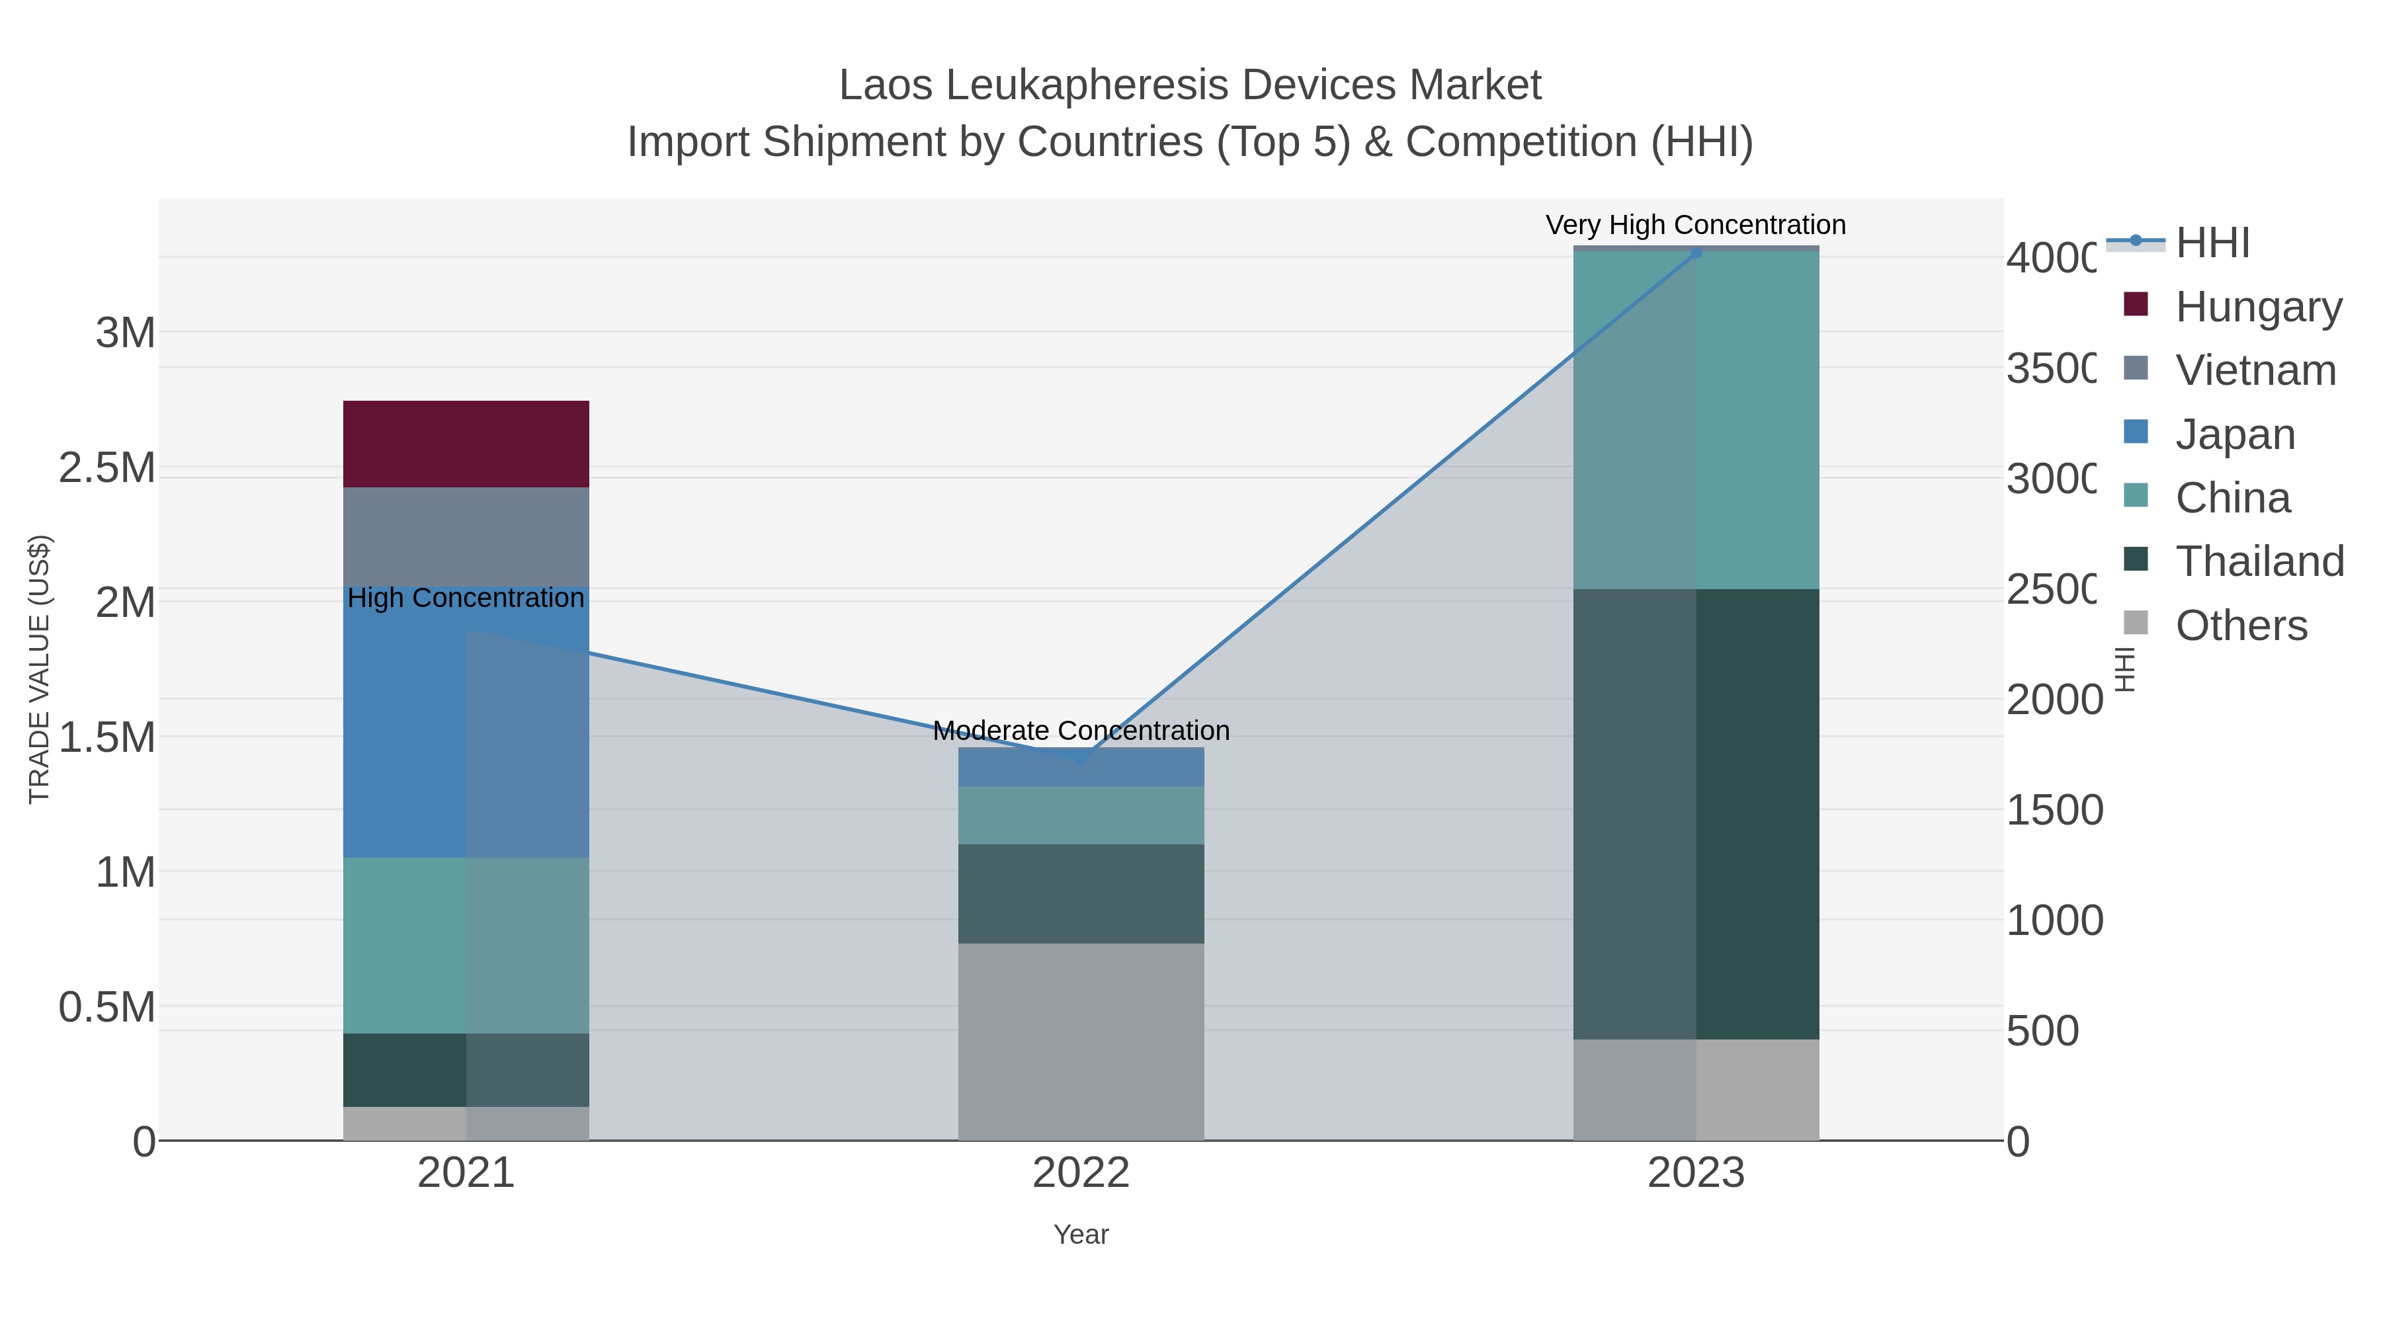
Task: Click the 2022 x-axis label
Action: [x=1081, y=1174]
